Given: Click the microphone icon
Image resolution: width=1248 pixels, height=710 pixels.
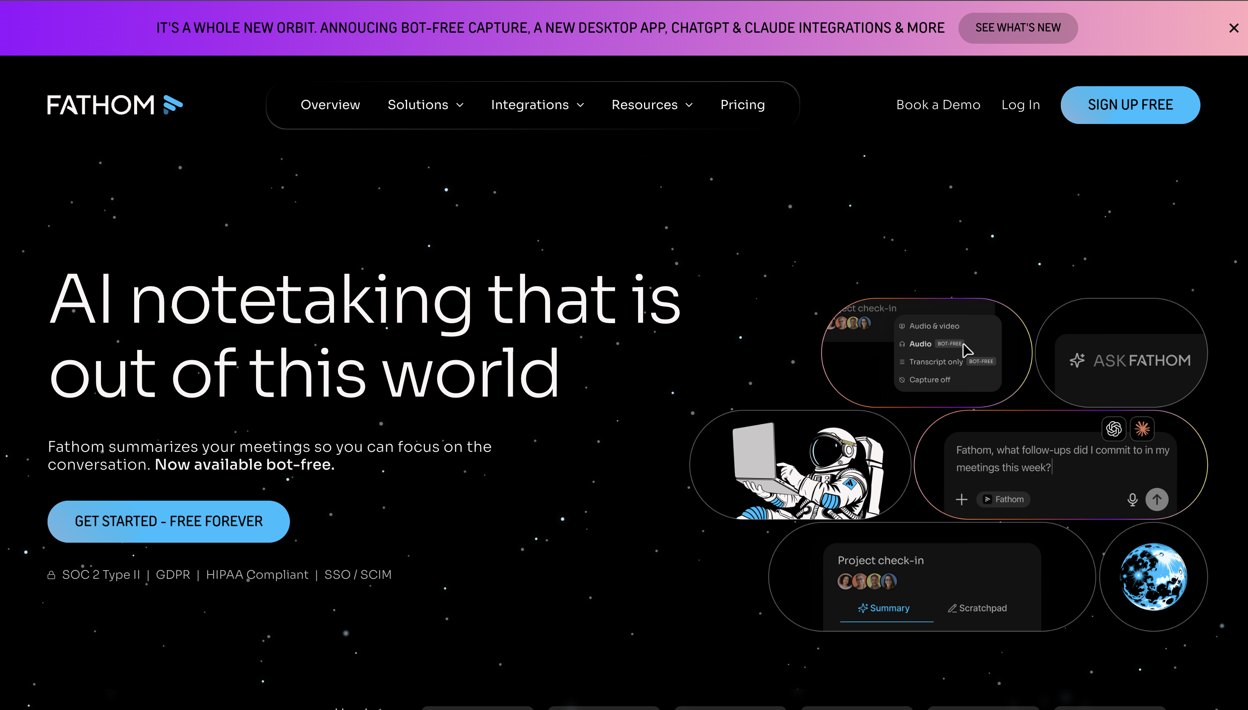Looking at the screenshot, I should coord(1132,499).
